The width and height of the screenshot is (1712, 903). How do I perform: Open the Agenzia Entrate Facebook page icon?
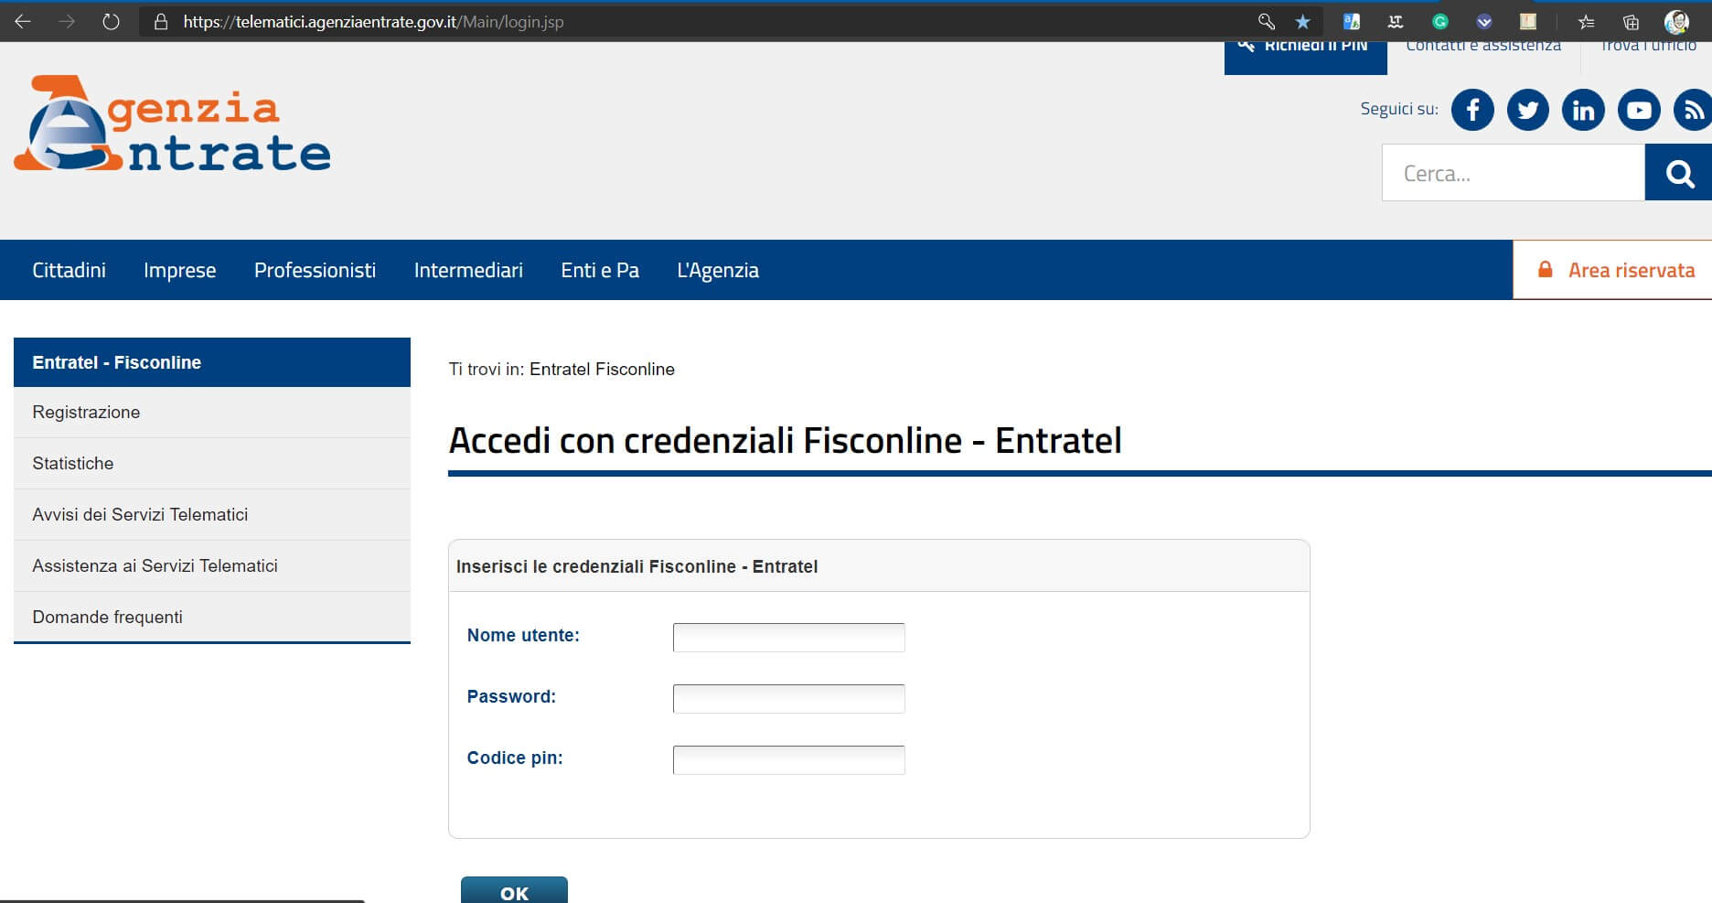click(x=1472, y=111)
